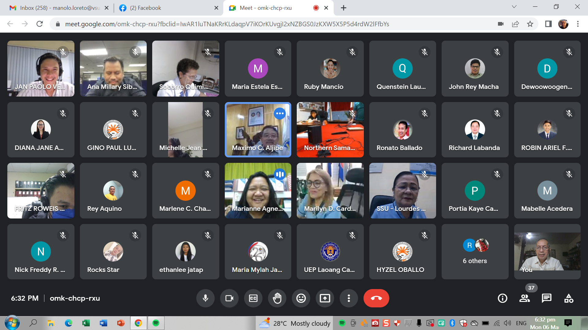Raise hand using the hand icon

pos(277,298)
